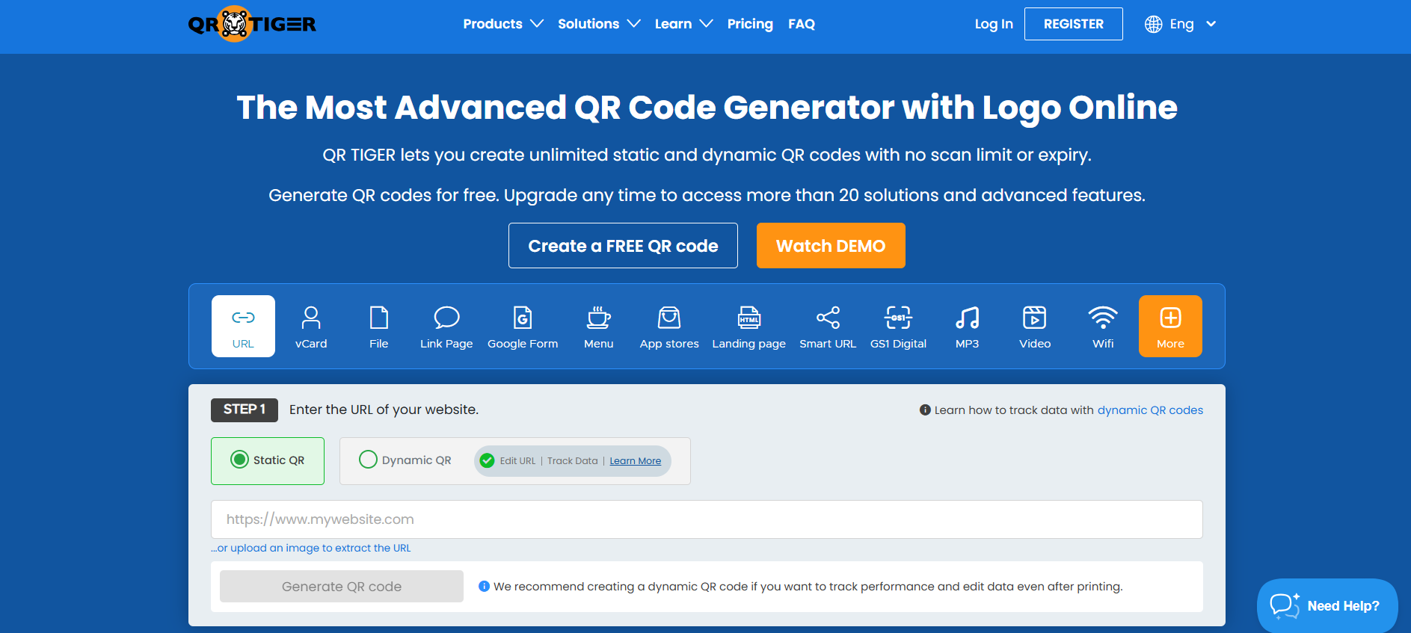The image size is (1411, 633).
Task: Select the Link Page speech bubble icon
Action: click(446, 318)
